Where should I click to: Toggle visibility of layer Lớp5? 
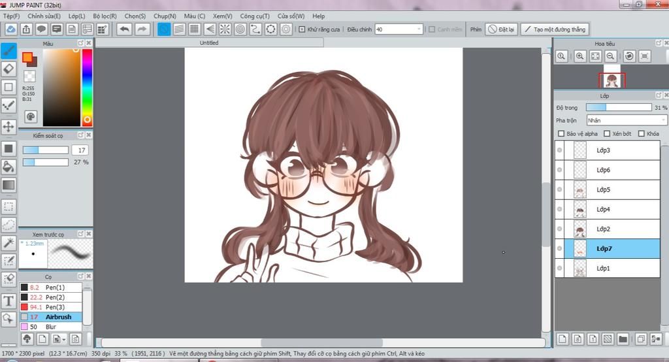[559, 189]
